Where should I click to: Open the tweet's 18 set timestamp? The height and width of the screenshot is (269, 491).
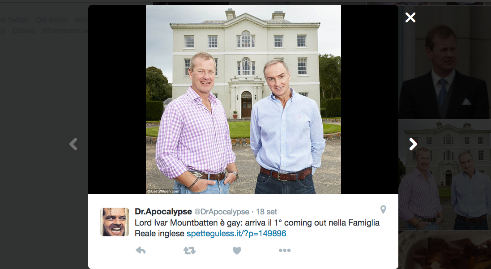coord(266,212)
